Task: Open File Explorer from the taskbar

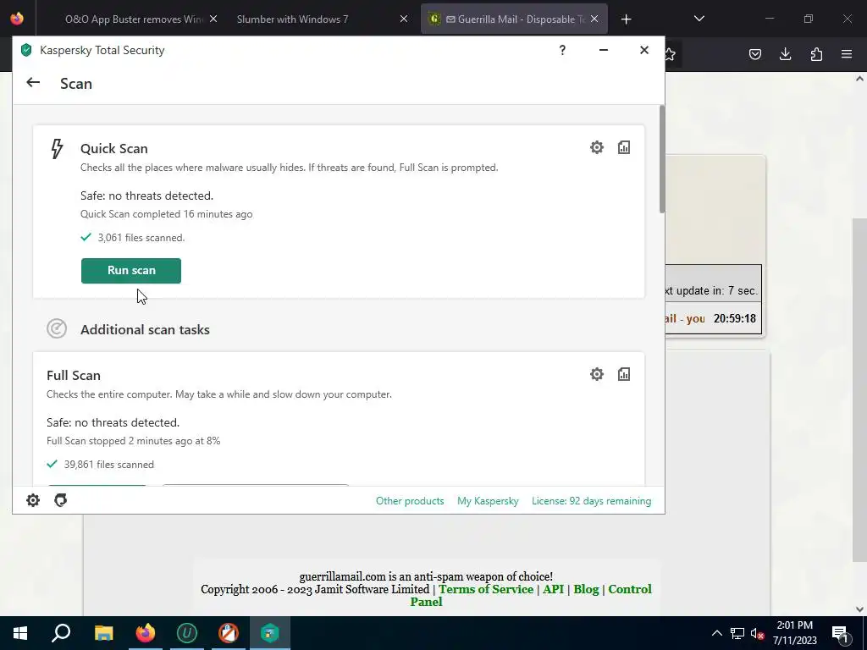Action: 103,633
